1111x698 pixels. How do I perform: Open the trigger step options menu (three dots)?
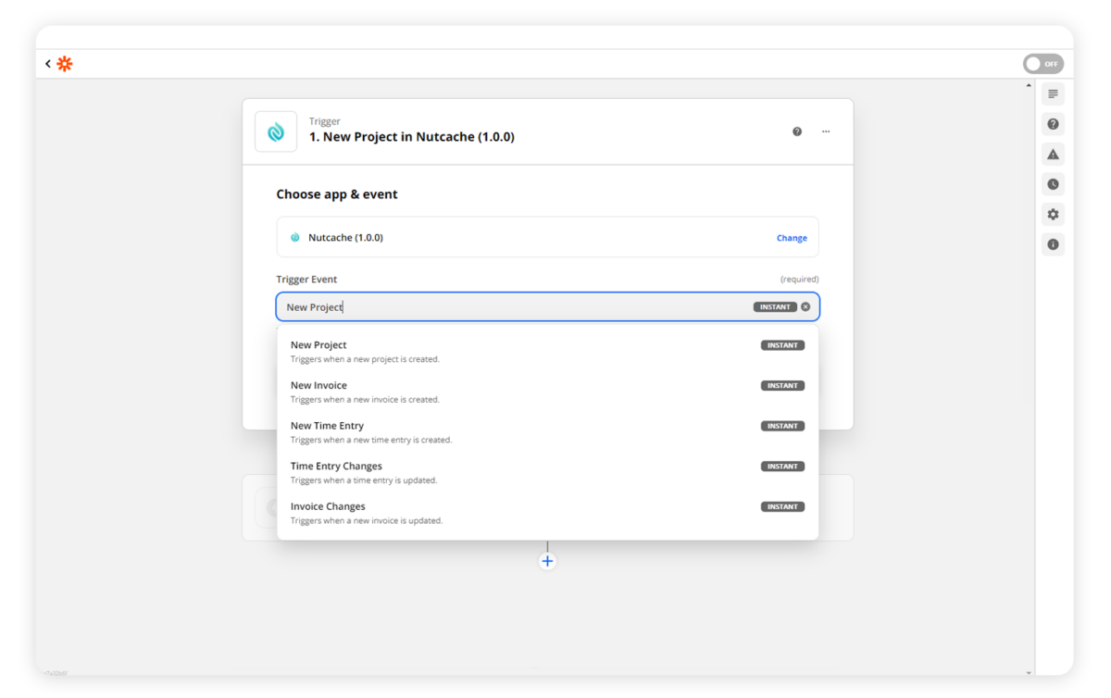point(826,131)
